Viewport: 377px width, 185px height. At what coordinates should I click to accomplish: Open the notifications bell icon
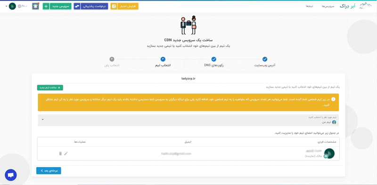pyautogui.click(x=36, y=6)
